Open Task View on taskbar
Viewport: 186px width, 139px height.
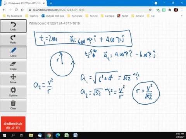click(x=22, y=136)
